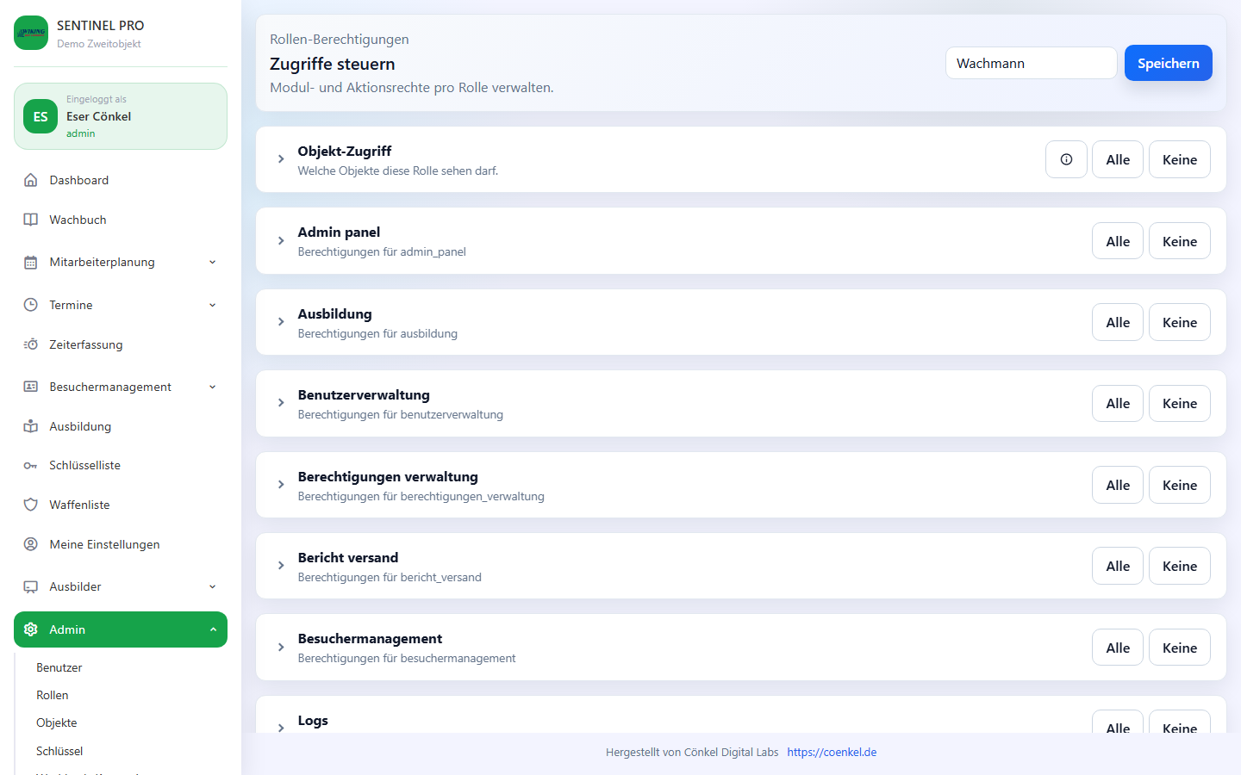Click the Schlüsselliste key icon
Viewport: 1241px width, 775px height.
(31, 466)
